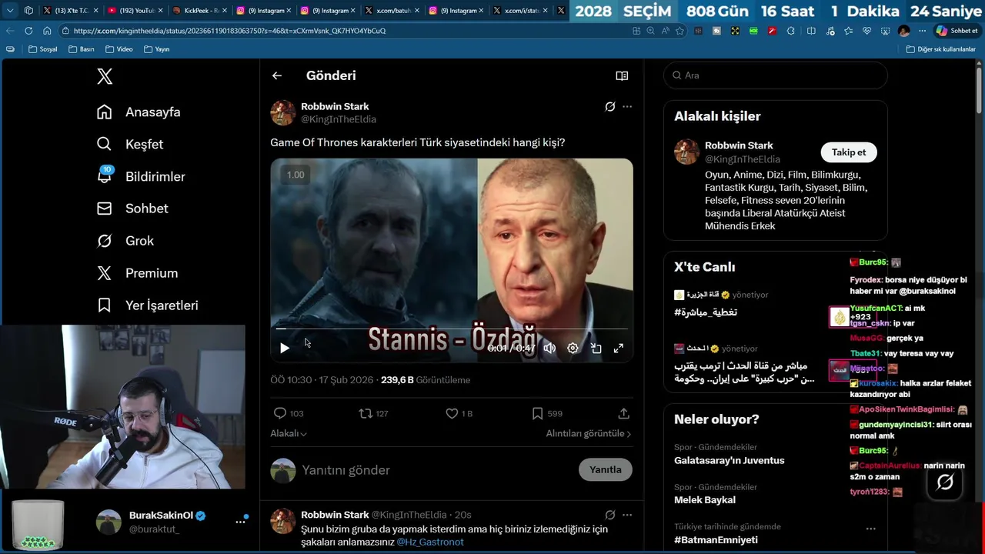Bookmark the post with 599 bookmarks
The height and width of the screenshot is (554, 985).
point(537,413)
